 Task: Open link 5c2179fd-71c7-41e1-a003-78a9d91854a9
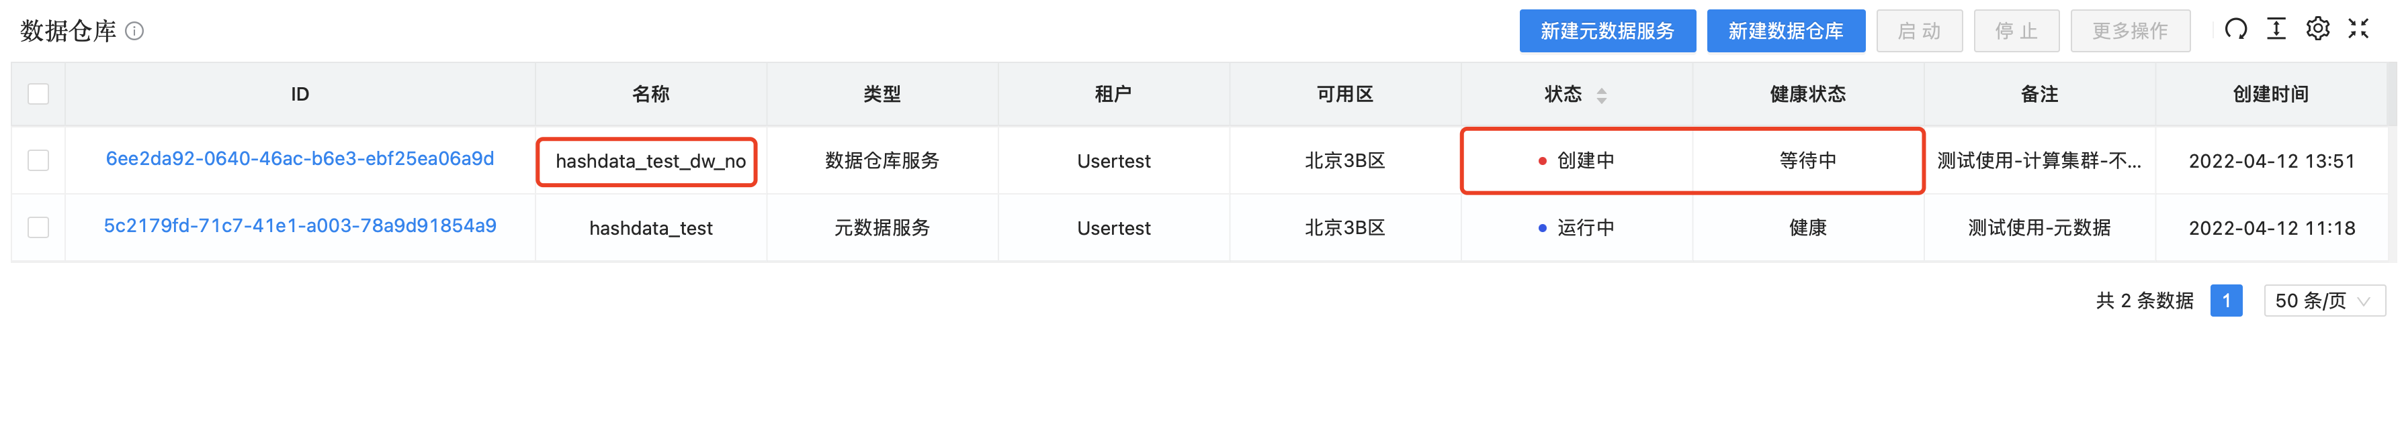[x=298, y=227]
